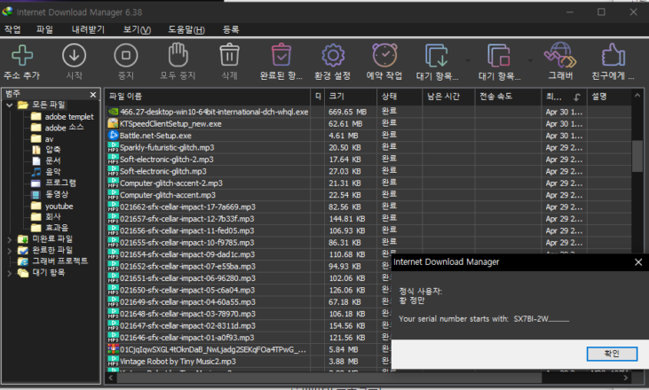Close the 범주 categories panel
This screenshot has width=649, height=390.
point(93,95)
